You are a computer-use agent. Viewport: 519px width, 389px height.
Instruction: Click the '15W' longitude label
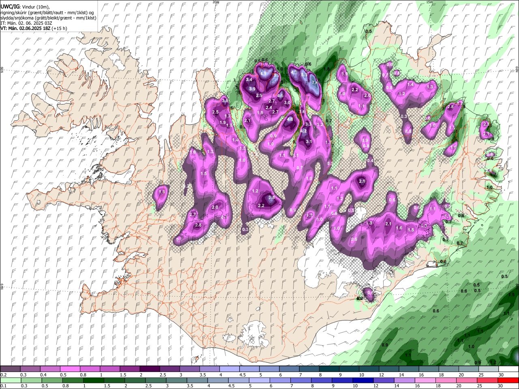pos(429,2)
